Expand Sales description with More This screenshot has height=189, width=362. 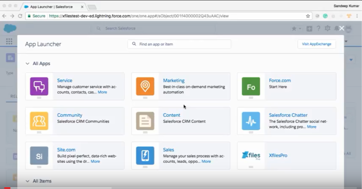click(x=206, y=161)
